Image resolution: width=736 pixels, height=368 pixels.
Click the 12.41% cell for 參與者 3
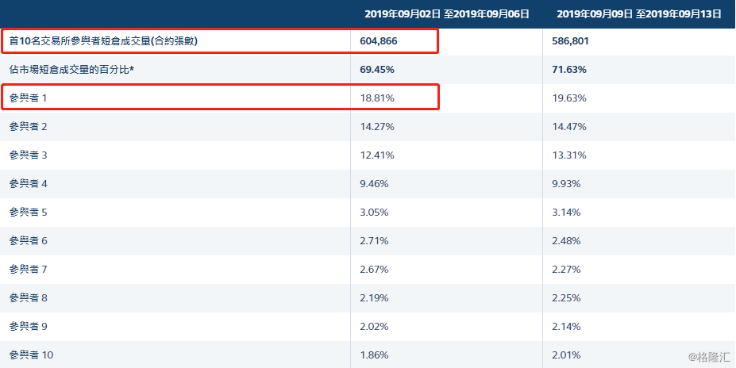tap(377, 155)
